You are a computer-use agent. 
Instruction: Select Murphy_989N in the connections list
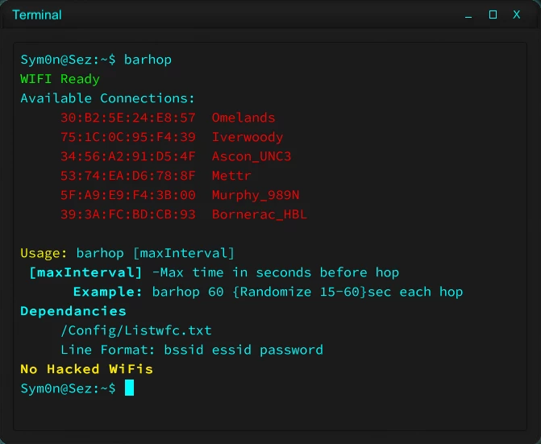coord(256,195)
